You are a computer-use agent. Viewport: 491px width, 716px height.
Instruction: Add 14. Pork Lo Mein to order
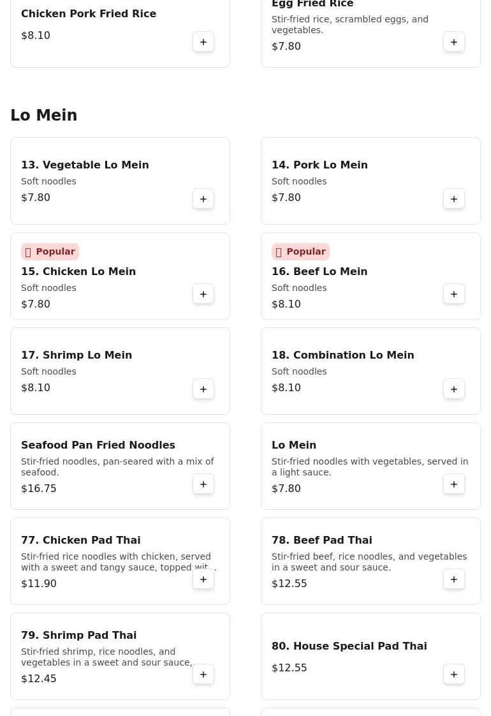[454, 199]
